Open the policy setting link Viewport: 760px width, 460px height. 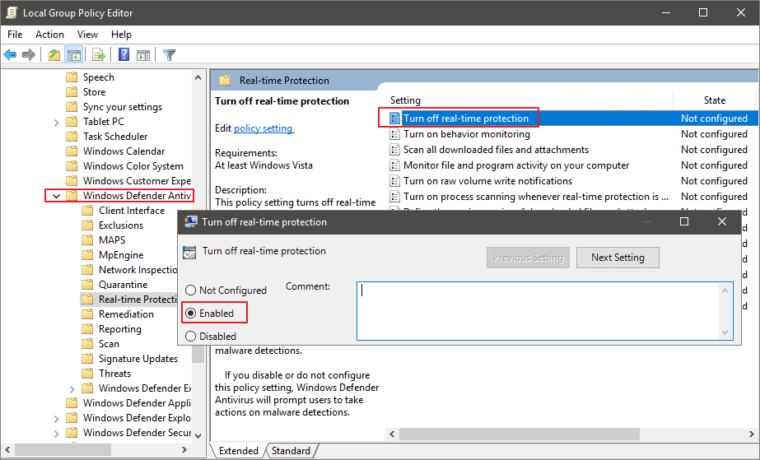(263, 128)
